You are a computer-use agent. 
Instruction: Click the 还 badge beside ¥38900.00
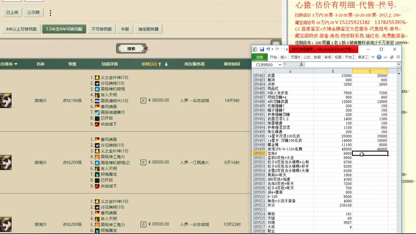[x=143, y=162]
